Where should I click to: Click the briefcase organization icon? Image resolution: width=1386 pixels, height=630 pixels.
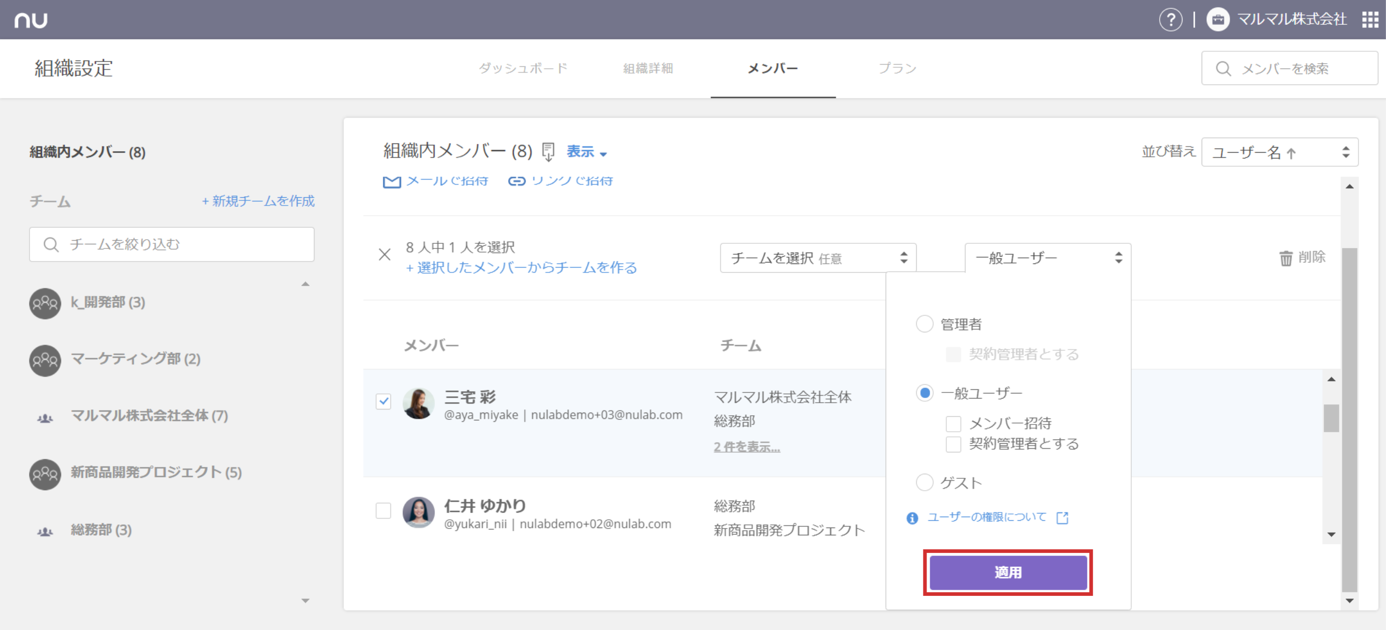[x=1218, y=20]
